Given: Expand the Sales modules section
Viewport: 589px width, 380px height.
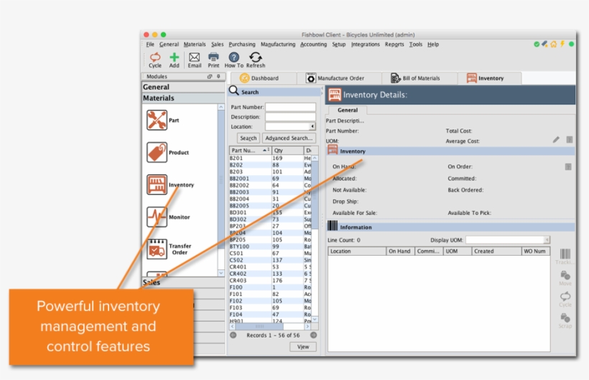Looking at the screenshot, I should point(183,282).
